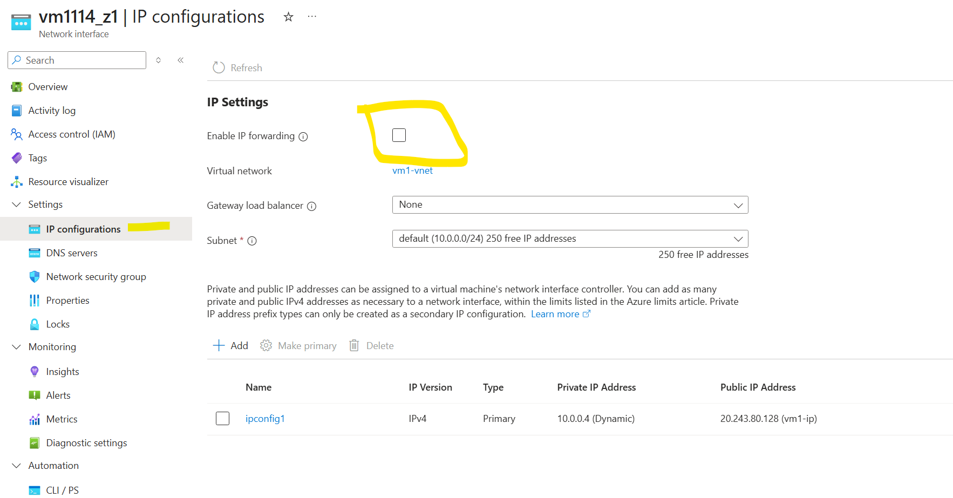
Task: Collapse the Automation section
Action: (x=17, y=466)
